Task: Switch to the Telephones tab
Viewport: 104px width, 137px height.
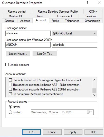Action: 72,21
